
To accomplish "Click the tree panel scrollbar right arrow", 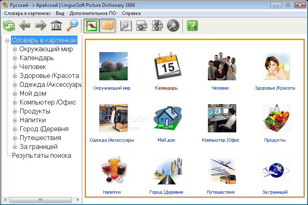I will [x=78, y=200].
